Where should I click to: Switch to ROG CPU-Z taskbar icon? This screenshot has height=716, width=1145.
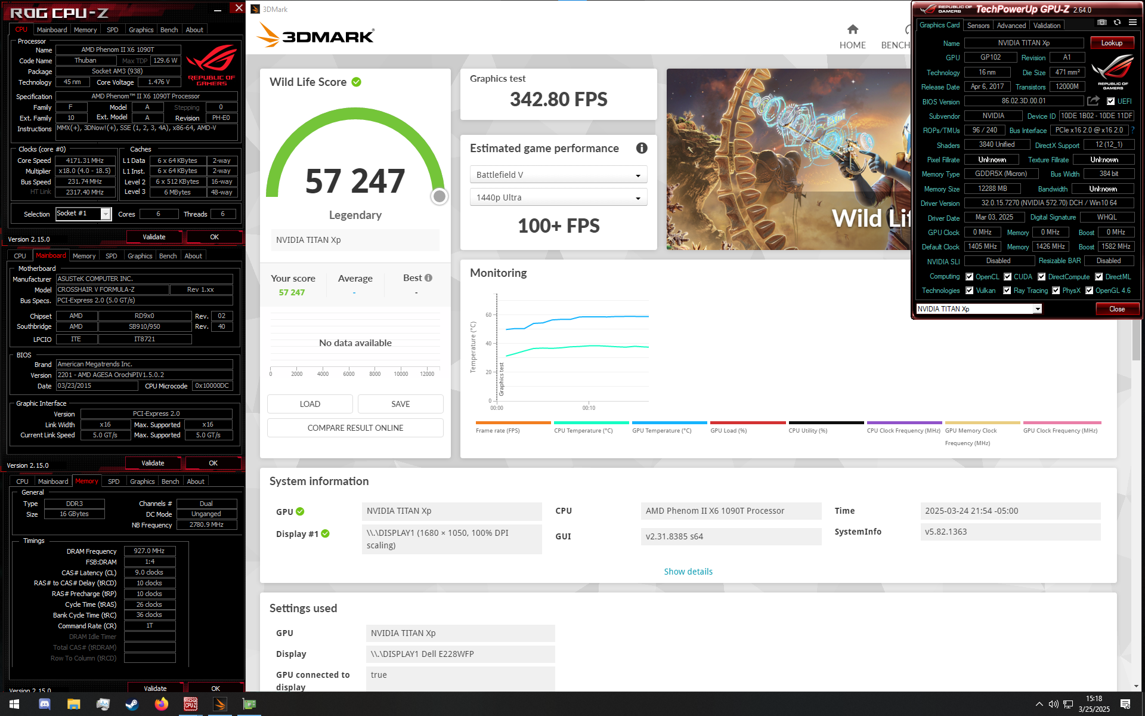[190, 704]
